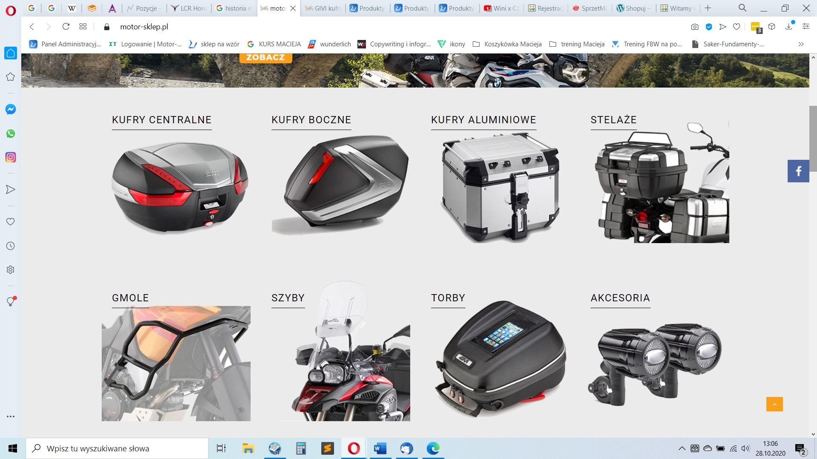Click the orange ZOBACZ button

point(266,57)
